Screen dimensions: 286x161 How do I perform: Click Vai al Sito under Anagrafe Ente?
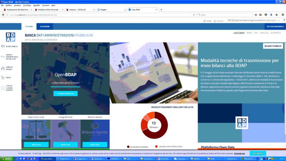[65, 145]
